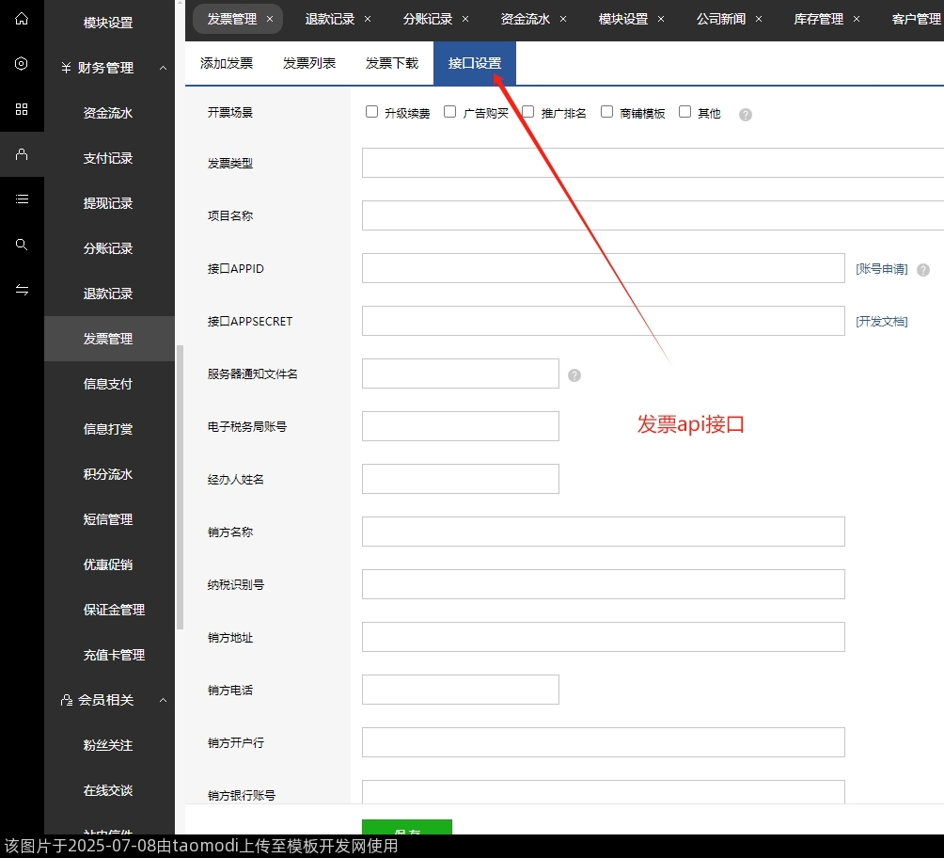
Task: Open the settings target icon in sidebar
Action: 22,64
